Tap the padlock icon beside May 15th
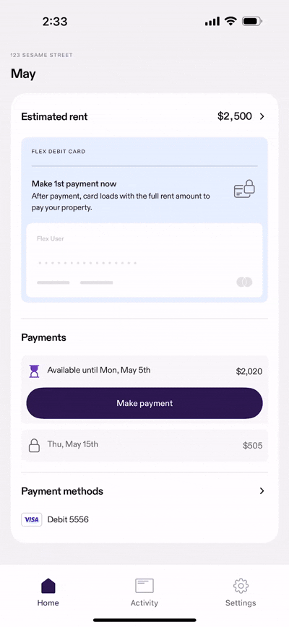Viewport: 289px width, 627px height. (35, 446)
